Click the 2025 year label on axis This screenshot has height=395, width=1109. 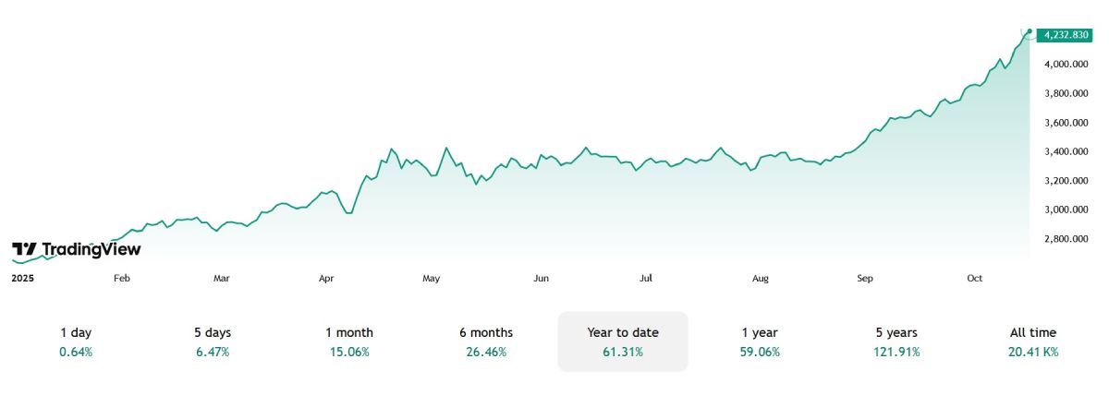coord(23,278)
